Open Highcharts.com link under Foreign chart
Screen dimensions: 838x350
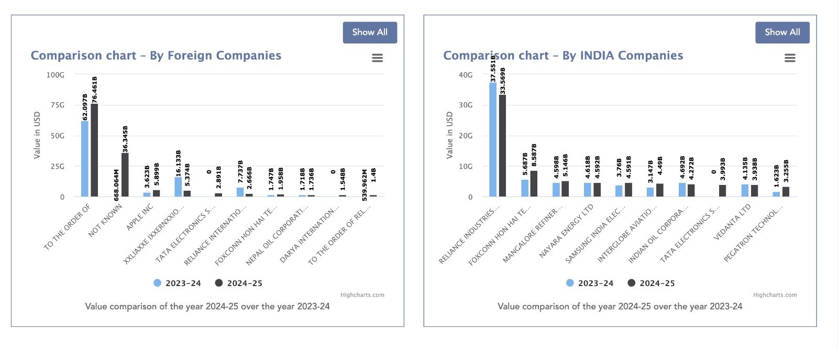[x=362, y=295]
